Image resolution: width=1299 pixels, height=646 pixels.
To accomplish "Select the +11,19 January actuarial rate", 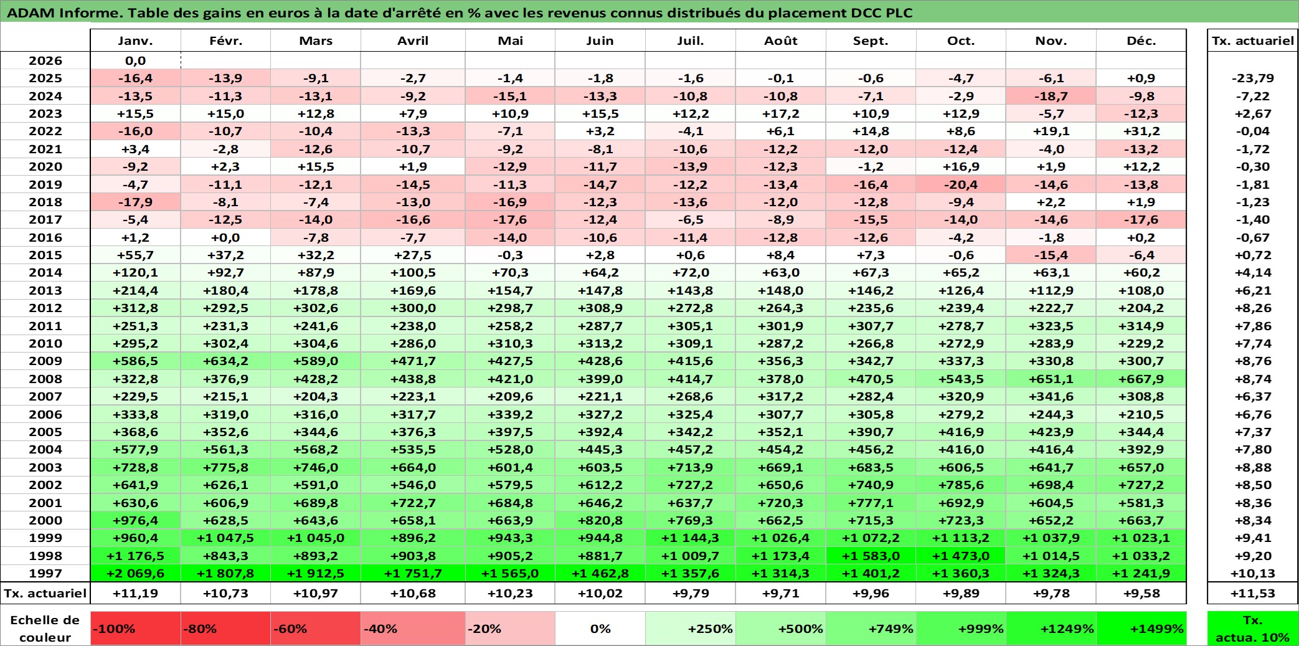I will tap(135, 593).
